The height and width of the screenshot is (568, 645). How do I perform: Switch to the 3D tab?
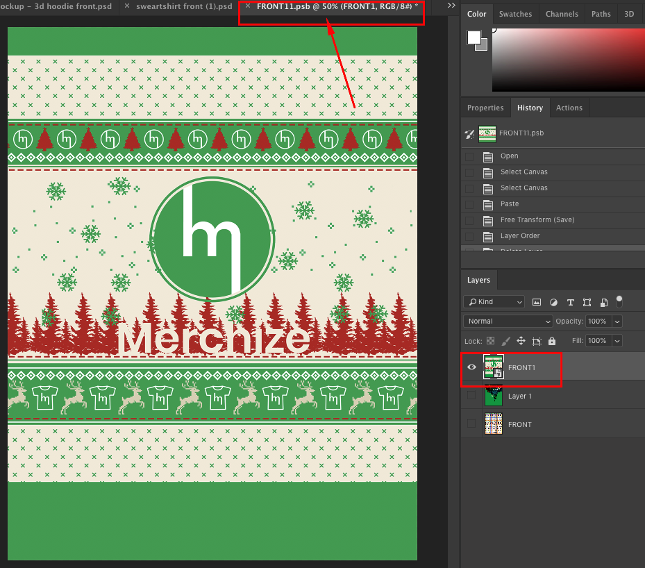point(629,14)
